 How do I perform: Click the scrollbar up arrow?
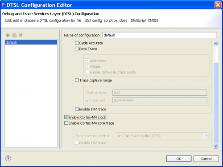(x=215, y=44)
